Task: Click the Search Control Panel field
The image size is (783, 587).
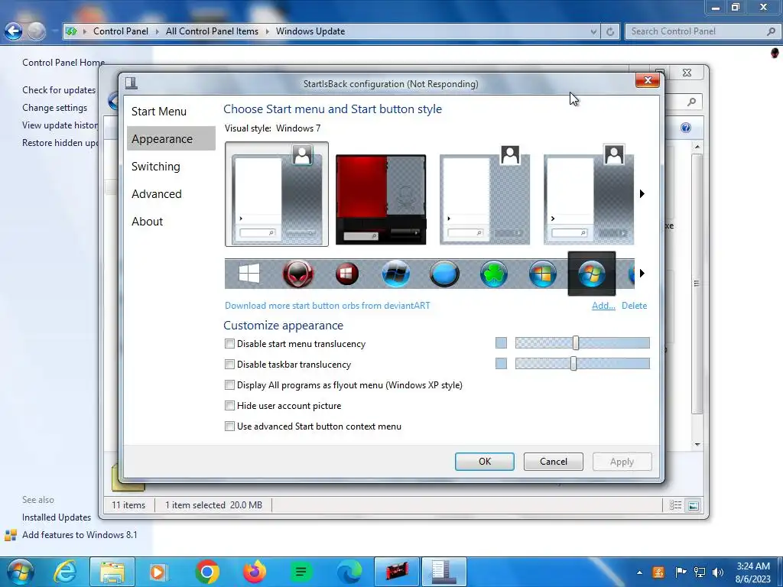Action: (x=702, y=31)
